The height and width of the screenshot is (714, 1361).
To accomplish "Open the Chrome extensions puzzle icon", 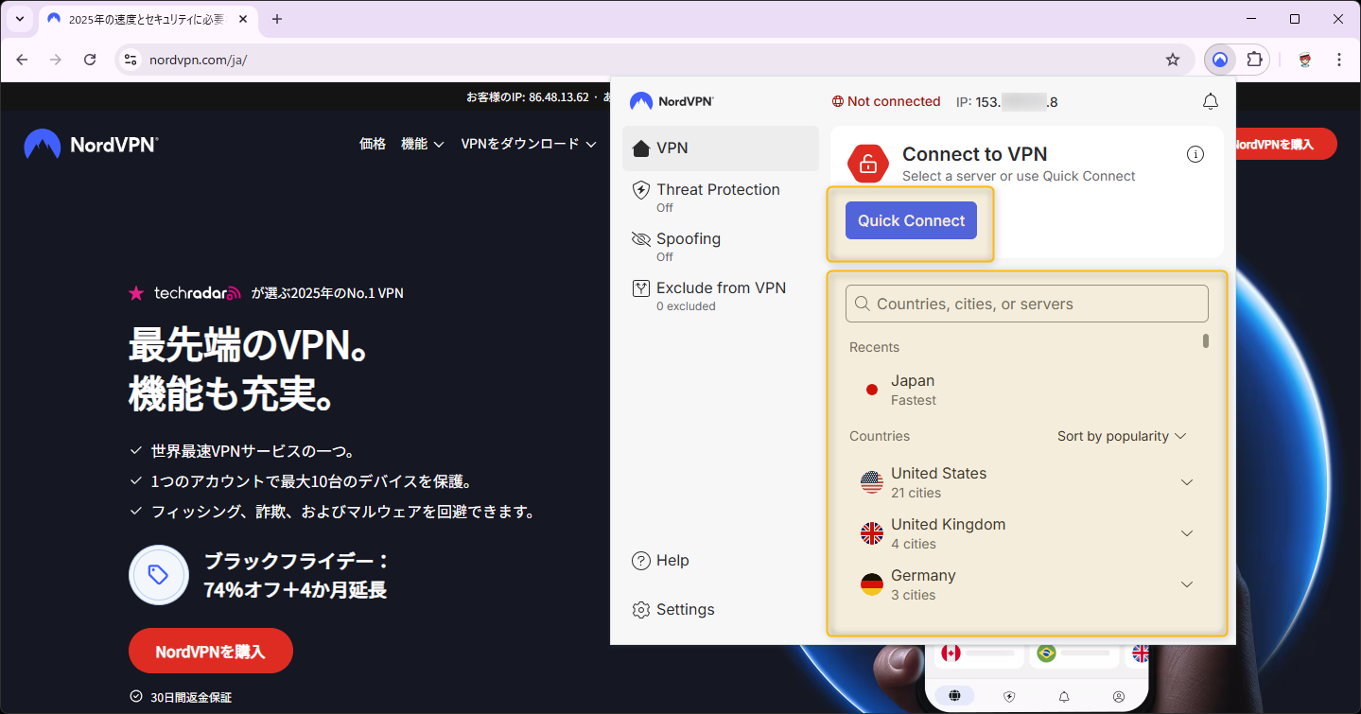I will click(x=1254, y=60).
